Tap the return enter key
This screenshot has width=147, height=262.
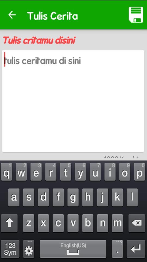(136, 249)
